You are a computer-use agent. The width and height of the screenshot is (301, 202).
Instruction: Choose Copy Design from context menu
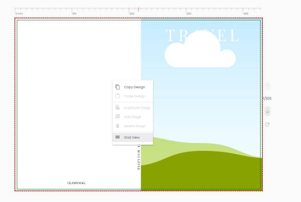133,87
